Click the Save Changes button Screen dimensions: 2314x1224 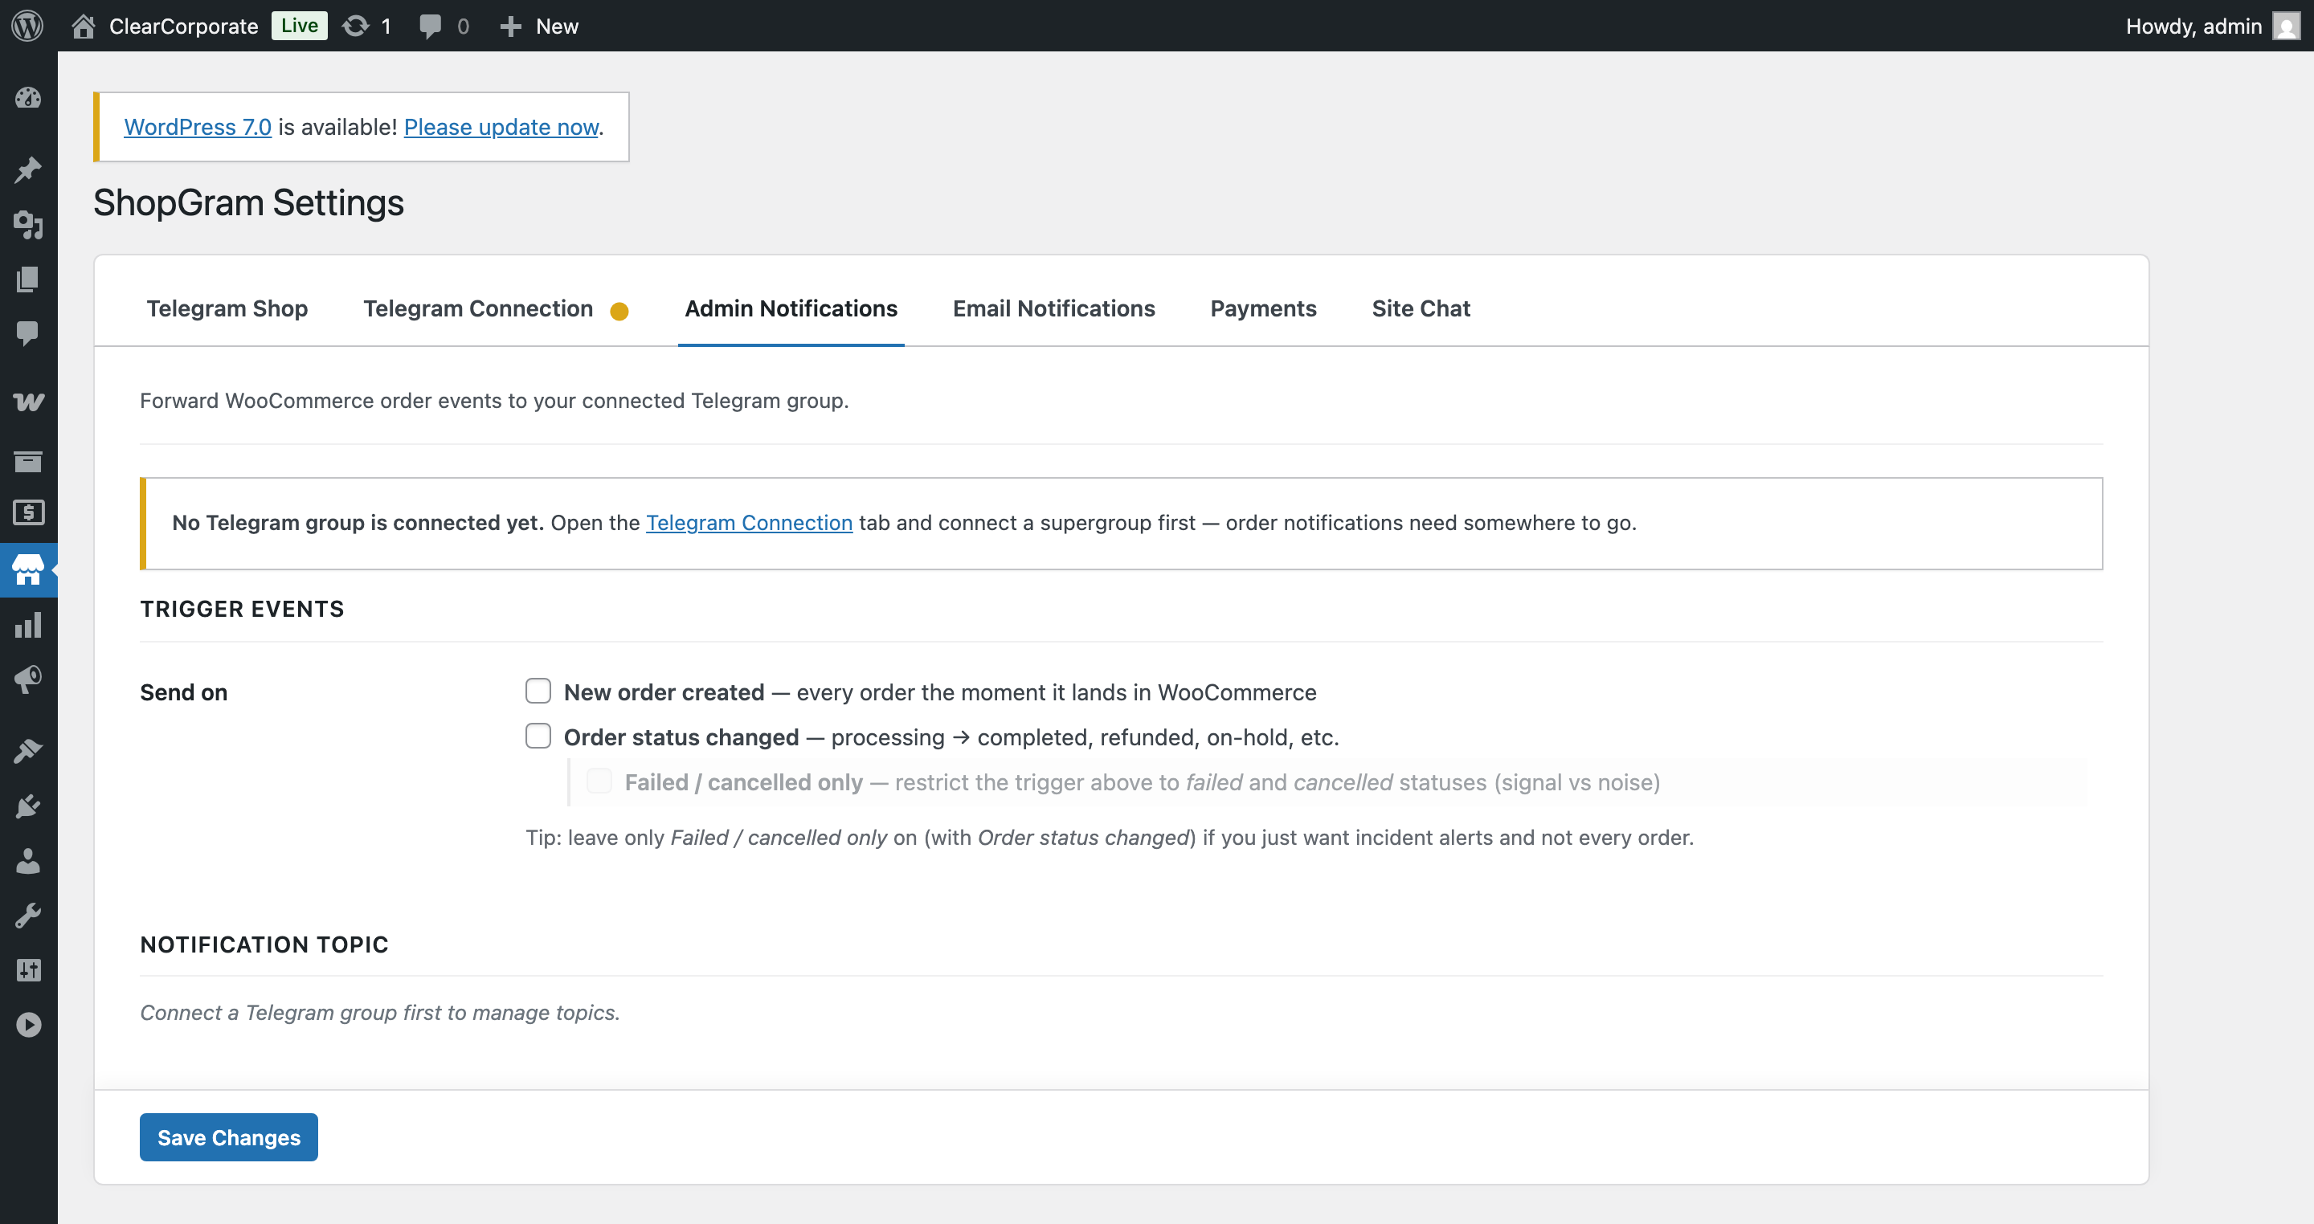(x=229, y=1137)
